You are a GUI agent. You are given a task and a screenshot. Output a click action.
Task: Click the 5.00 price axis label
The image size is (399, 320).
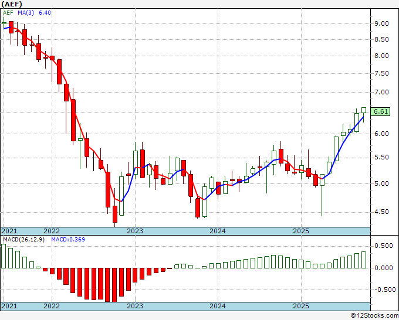coord(382,183)
